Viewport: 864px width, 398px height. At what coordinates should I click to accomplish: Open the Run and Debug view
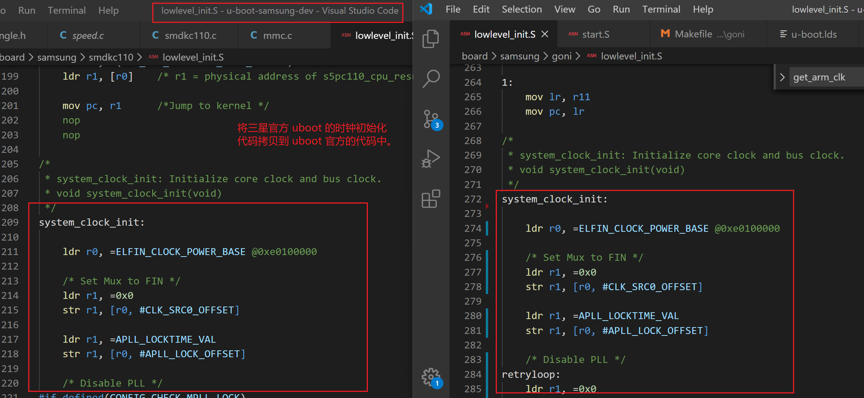430,158
